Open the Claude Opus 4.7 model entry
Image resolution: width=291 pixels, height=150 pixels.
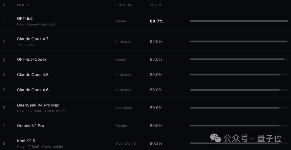pos(33,39)
